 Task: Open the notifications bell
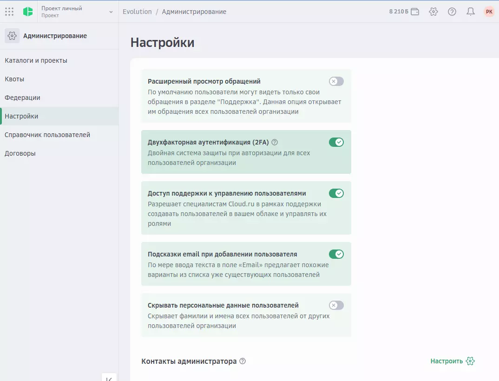click(471, 12)
